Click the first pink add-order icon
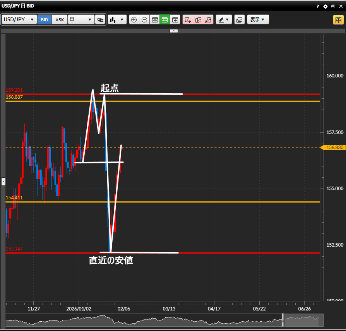346x331 pixels. 188,20
